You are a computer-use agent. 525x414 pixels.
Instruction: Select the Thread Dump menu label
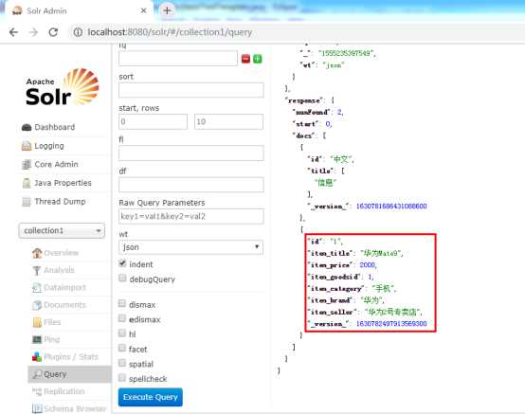click(60, 202)
